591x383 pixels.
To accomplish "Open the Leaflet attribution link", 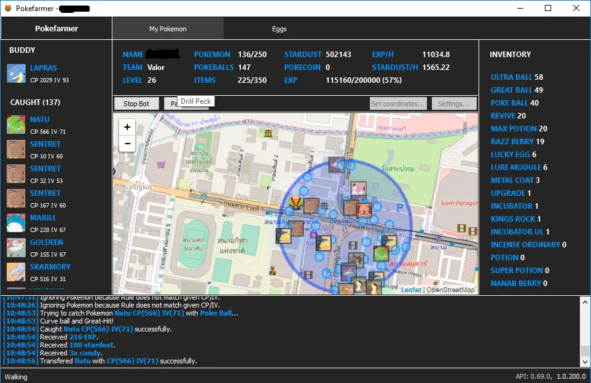I will tap(411, 290).
